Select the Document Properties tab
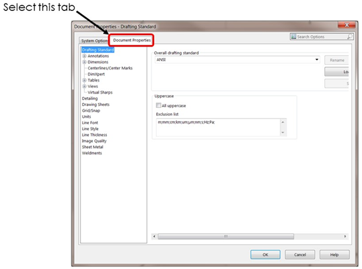 pyautogui.click(x=132, y=40)
